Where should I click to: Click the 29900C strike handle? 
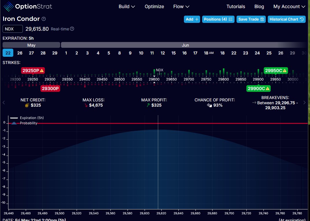[x=259, y=89]
